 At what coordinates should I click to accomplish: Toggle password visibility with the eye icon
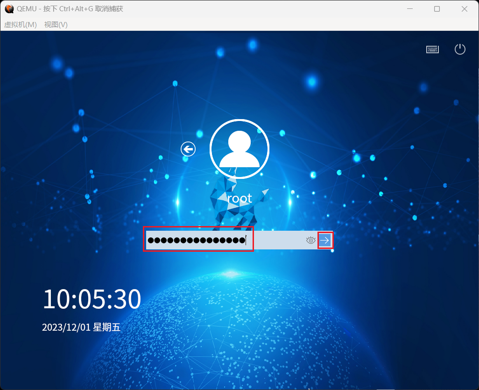(x=310, y=240)
